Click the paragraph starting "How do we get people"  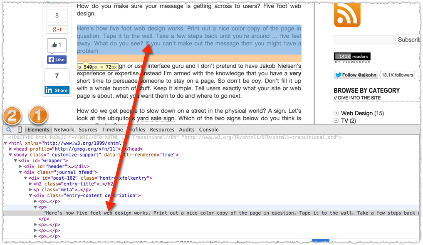(x=189, y=116)
